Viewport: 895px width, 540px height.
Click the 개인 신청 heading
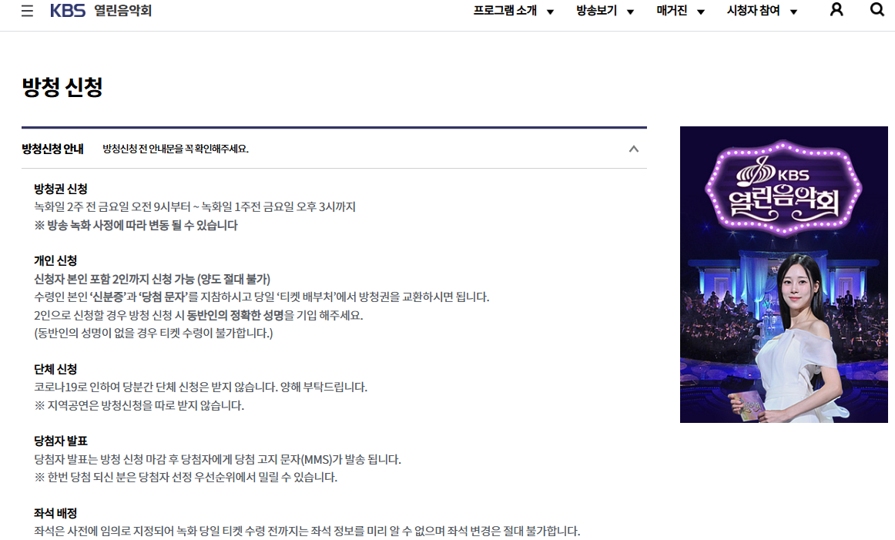55,261
